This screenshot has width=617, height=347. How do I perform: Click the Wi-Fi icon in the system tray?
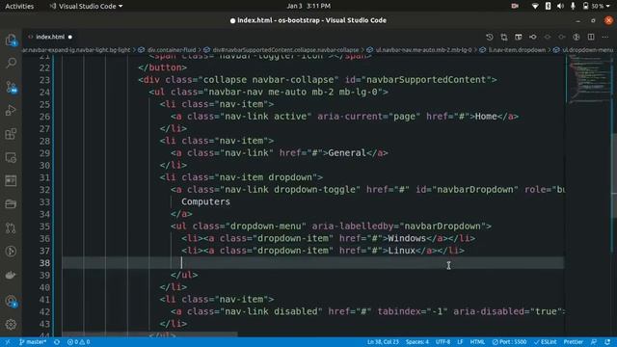click(x=535, y=6)
